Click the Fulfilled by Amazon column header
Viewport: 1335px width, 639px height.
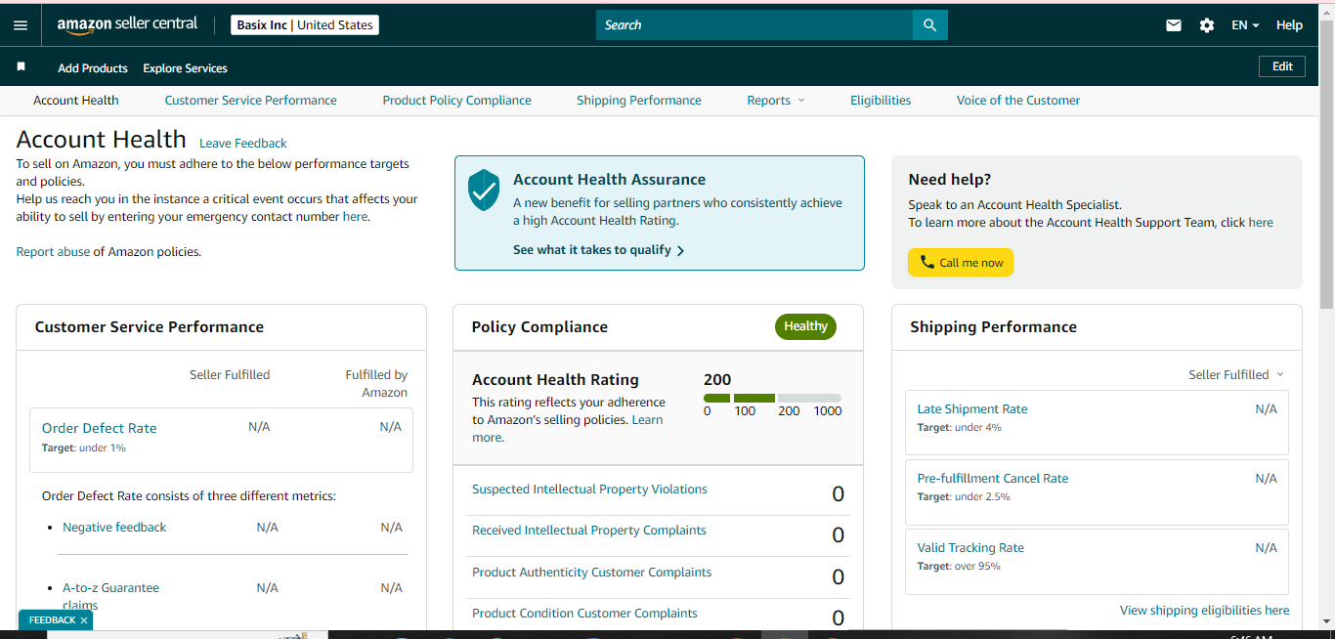click(x=376, y=383)
